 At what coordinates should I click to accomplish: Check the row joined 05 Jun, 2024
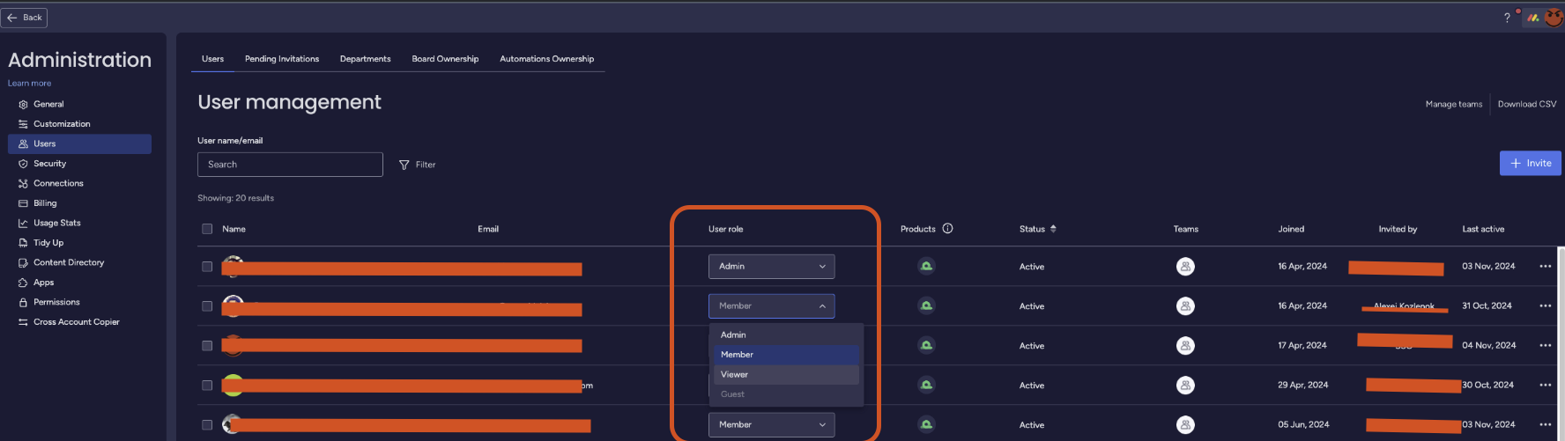(x=207, y=425)
